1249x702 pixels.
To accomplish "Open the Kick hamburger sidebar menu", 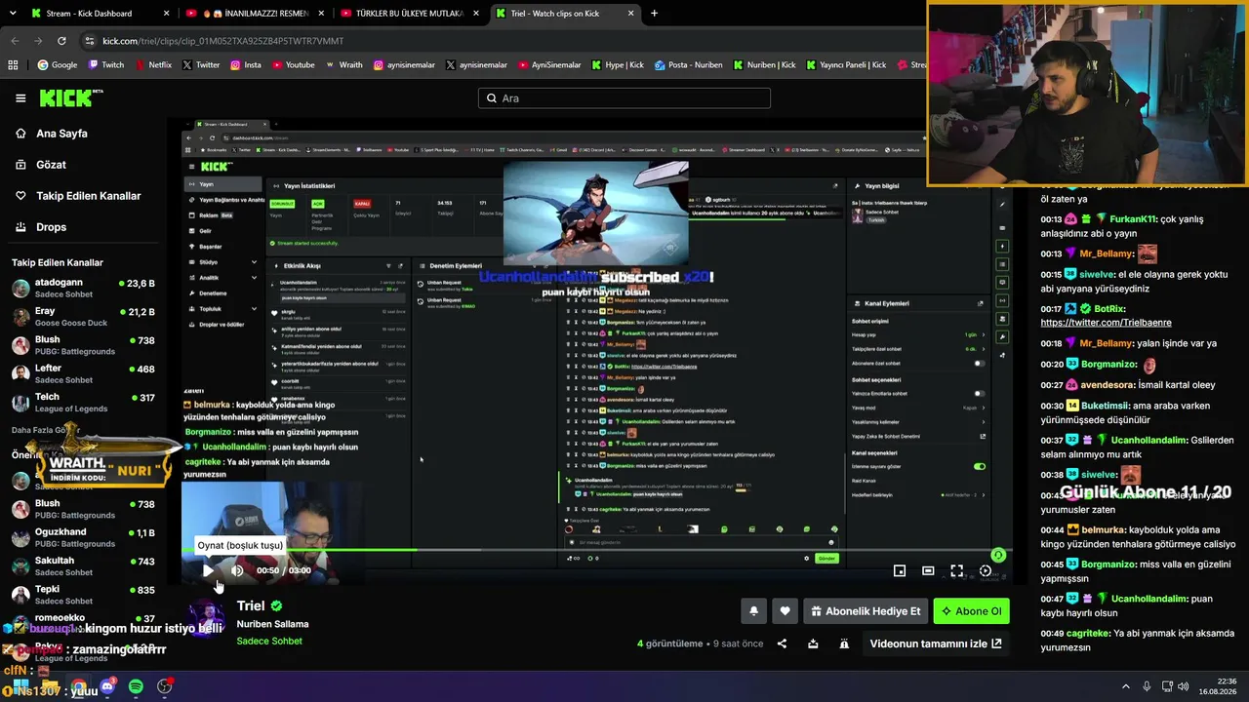I will [x=20, y=97].
